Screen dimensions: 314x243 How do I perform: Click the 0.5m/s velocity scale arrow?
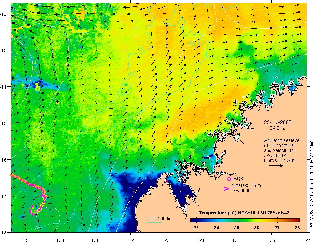coord(276,165)
